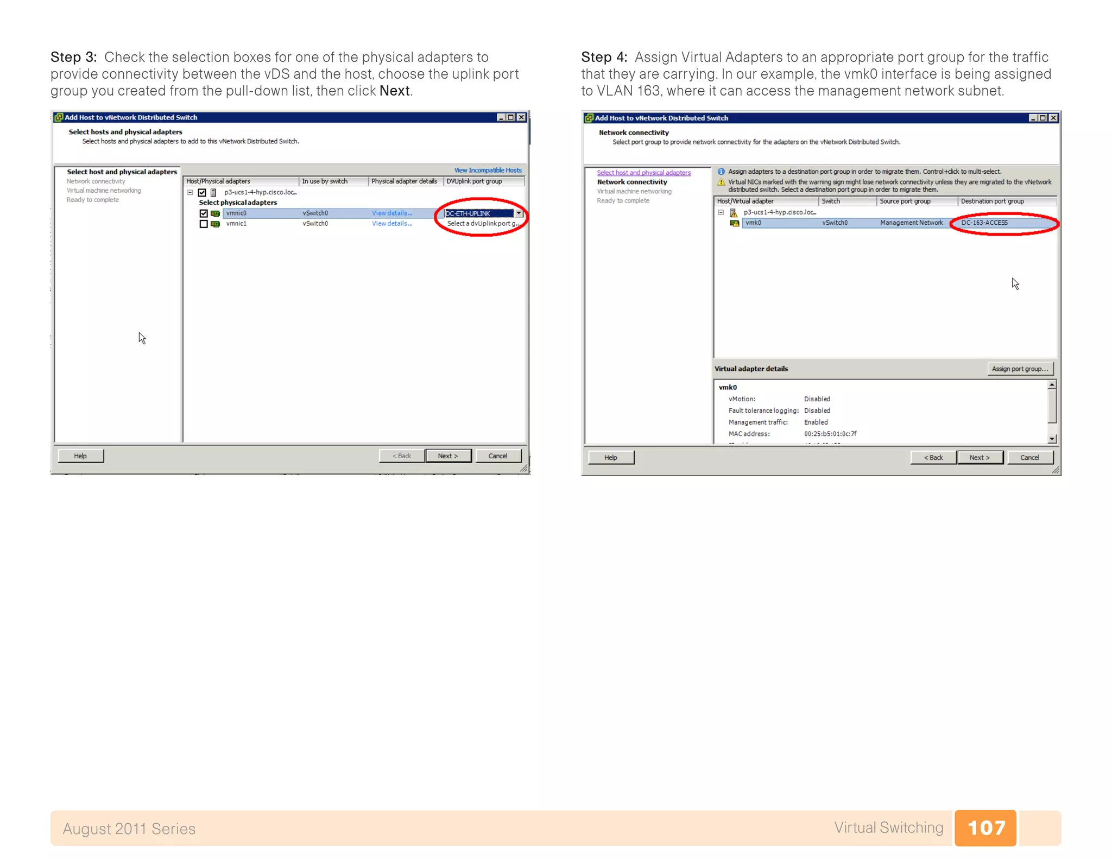The width and height of the screenshot is (1112, 859).
Task: Sort by In use by switch column
Action: [333, 181]
